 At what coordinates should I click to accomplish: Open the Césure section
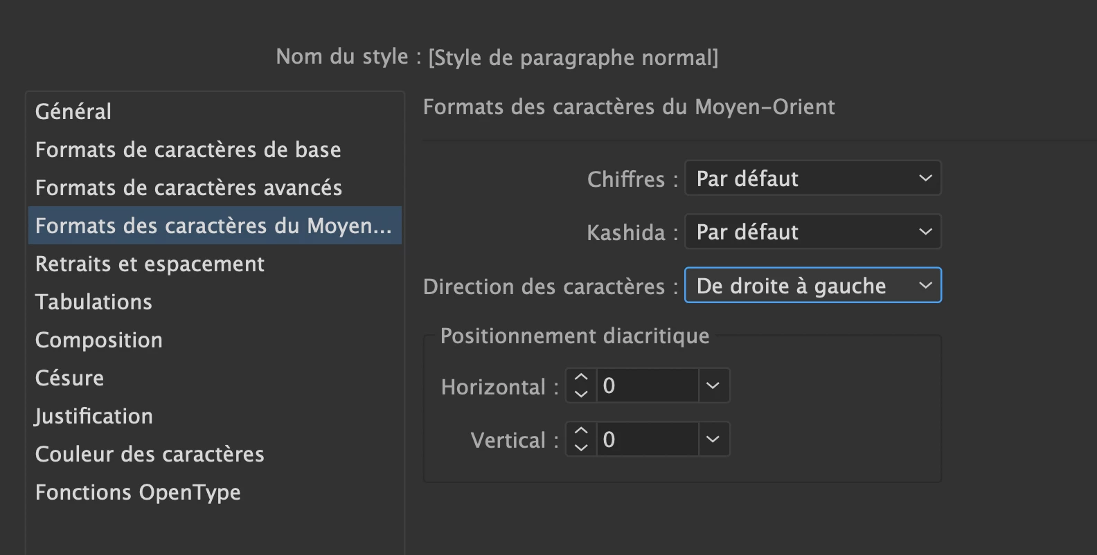click(x=215, y=378)
